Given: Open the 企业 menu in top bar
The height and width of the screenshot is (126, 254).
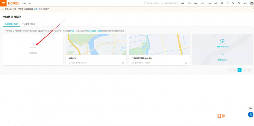Looking at the screenshot, I should point(203,3).
